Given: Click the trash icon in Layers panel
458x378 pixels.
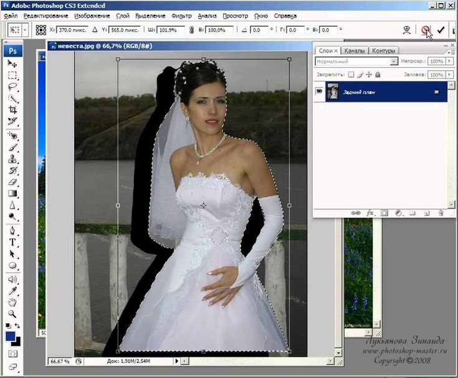Looking at the screenshot, I should click(x=441, y=214).
